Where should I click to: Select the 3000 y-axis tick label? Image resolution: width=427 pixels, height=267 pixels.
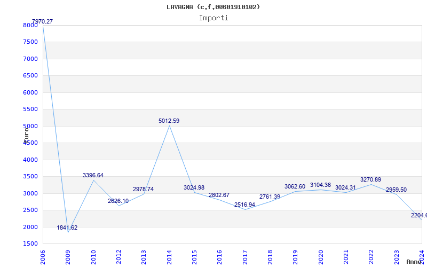(30, 193)
